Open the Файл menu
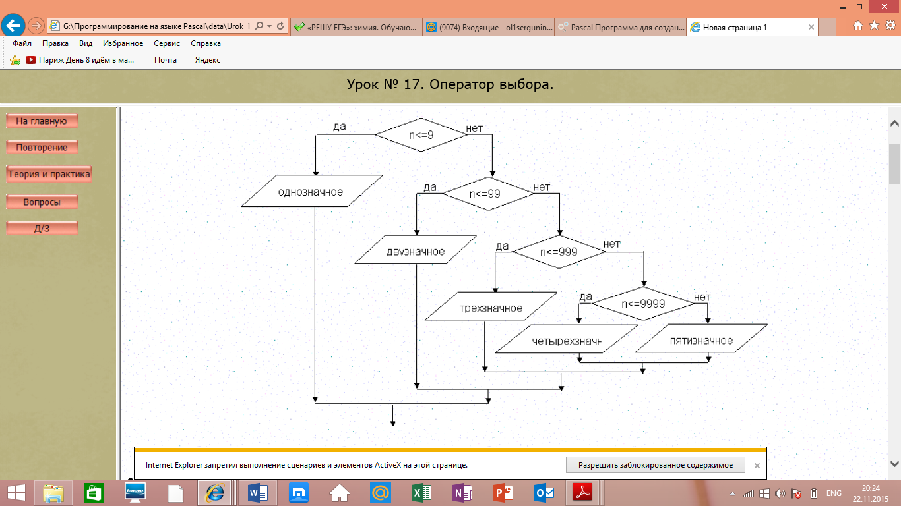Image resolution: width=901 pixels, height=506 pixels. click(22, 43)
